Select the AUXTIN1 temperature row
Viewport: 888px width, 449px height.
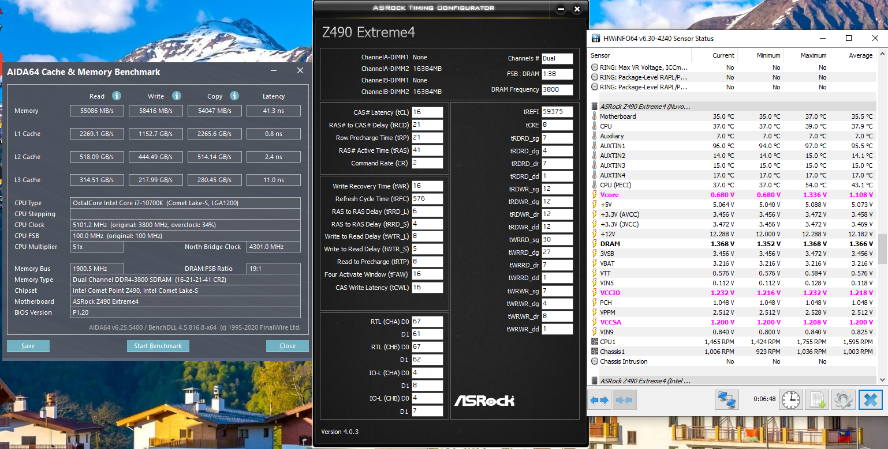click(733, 146)
